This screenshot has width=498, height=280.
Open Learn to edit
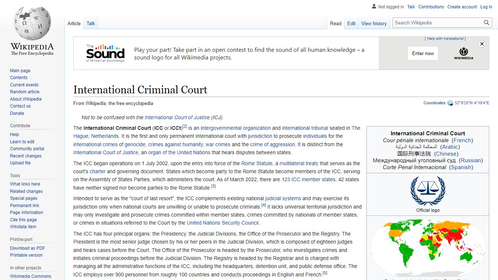pyautogui.click(x=22, y=142)
